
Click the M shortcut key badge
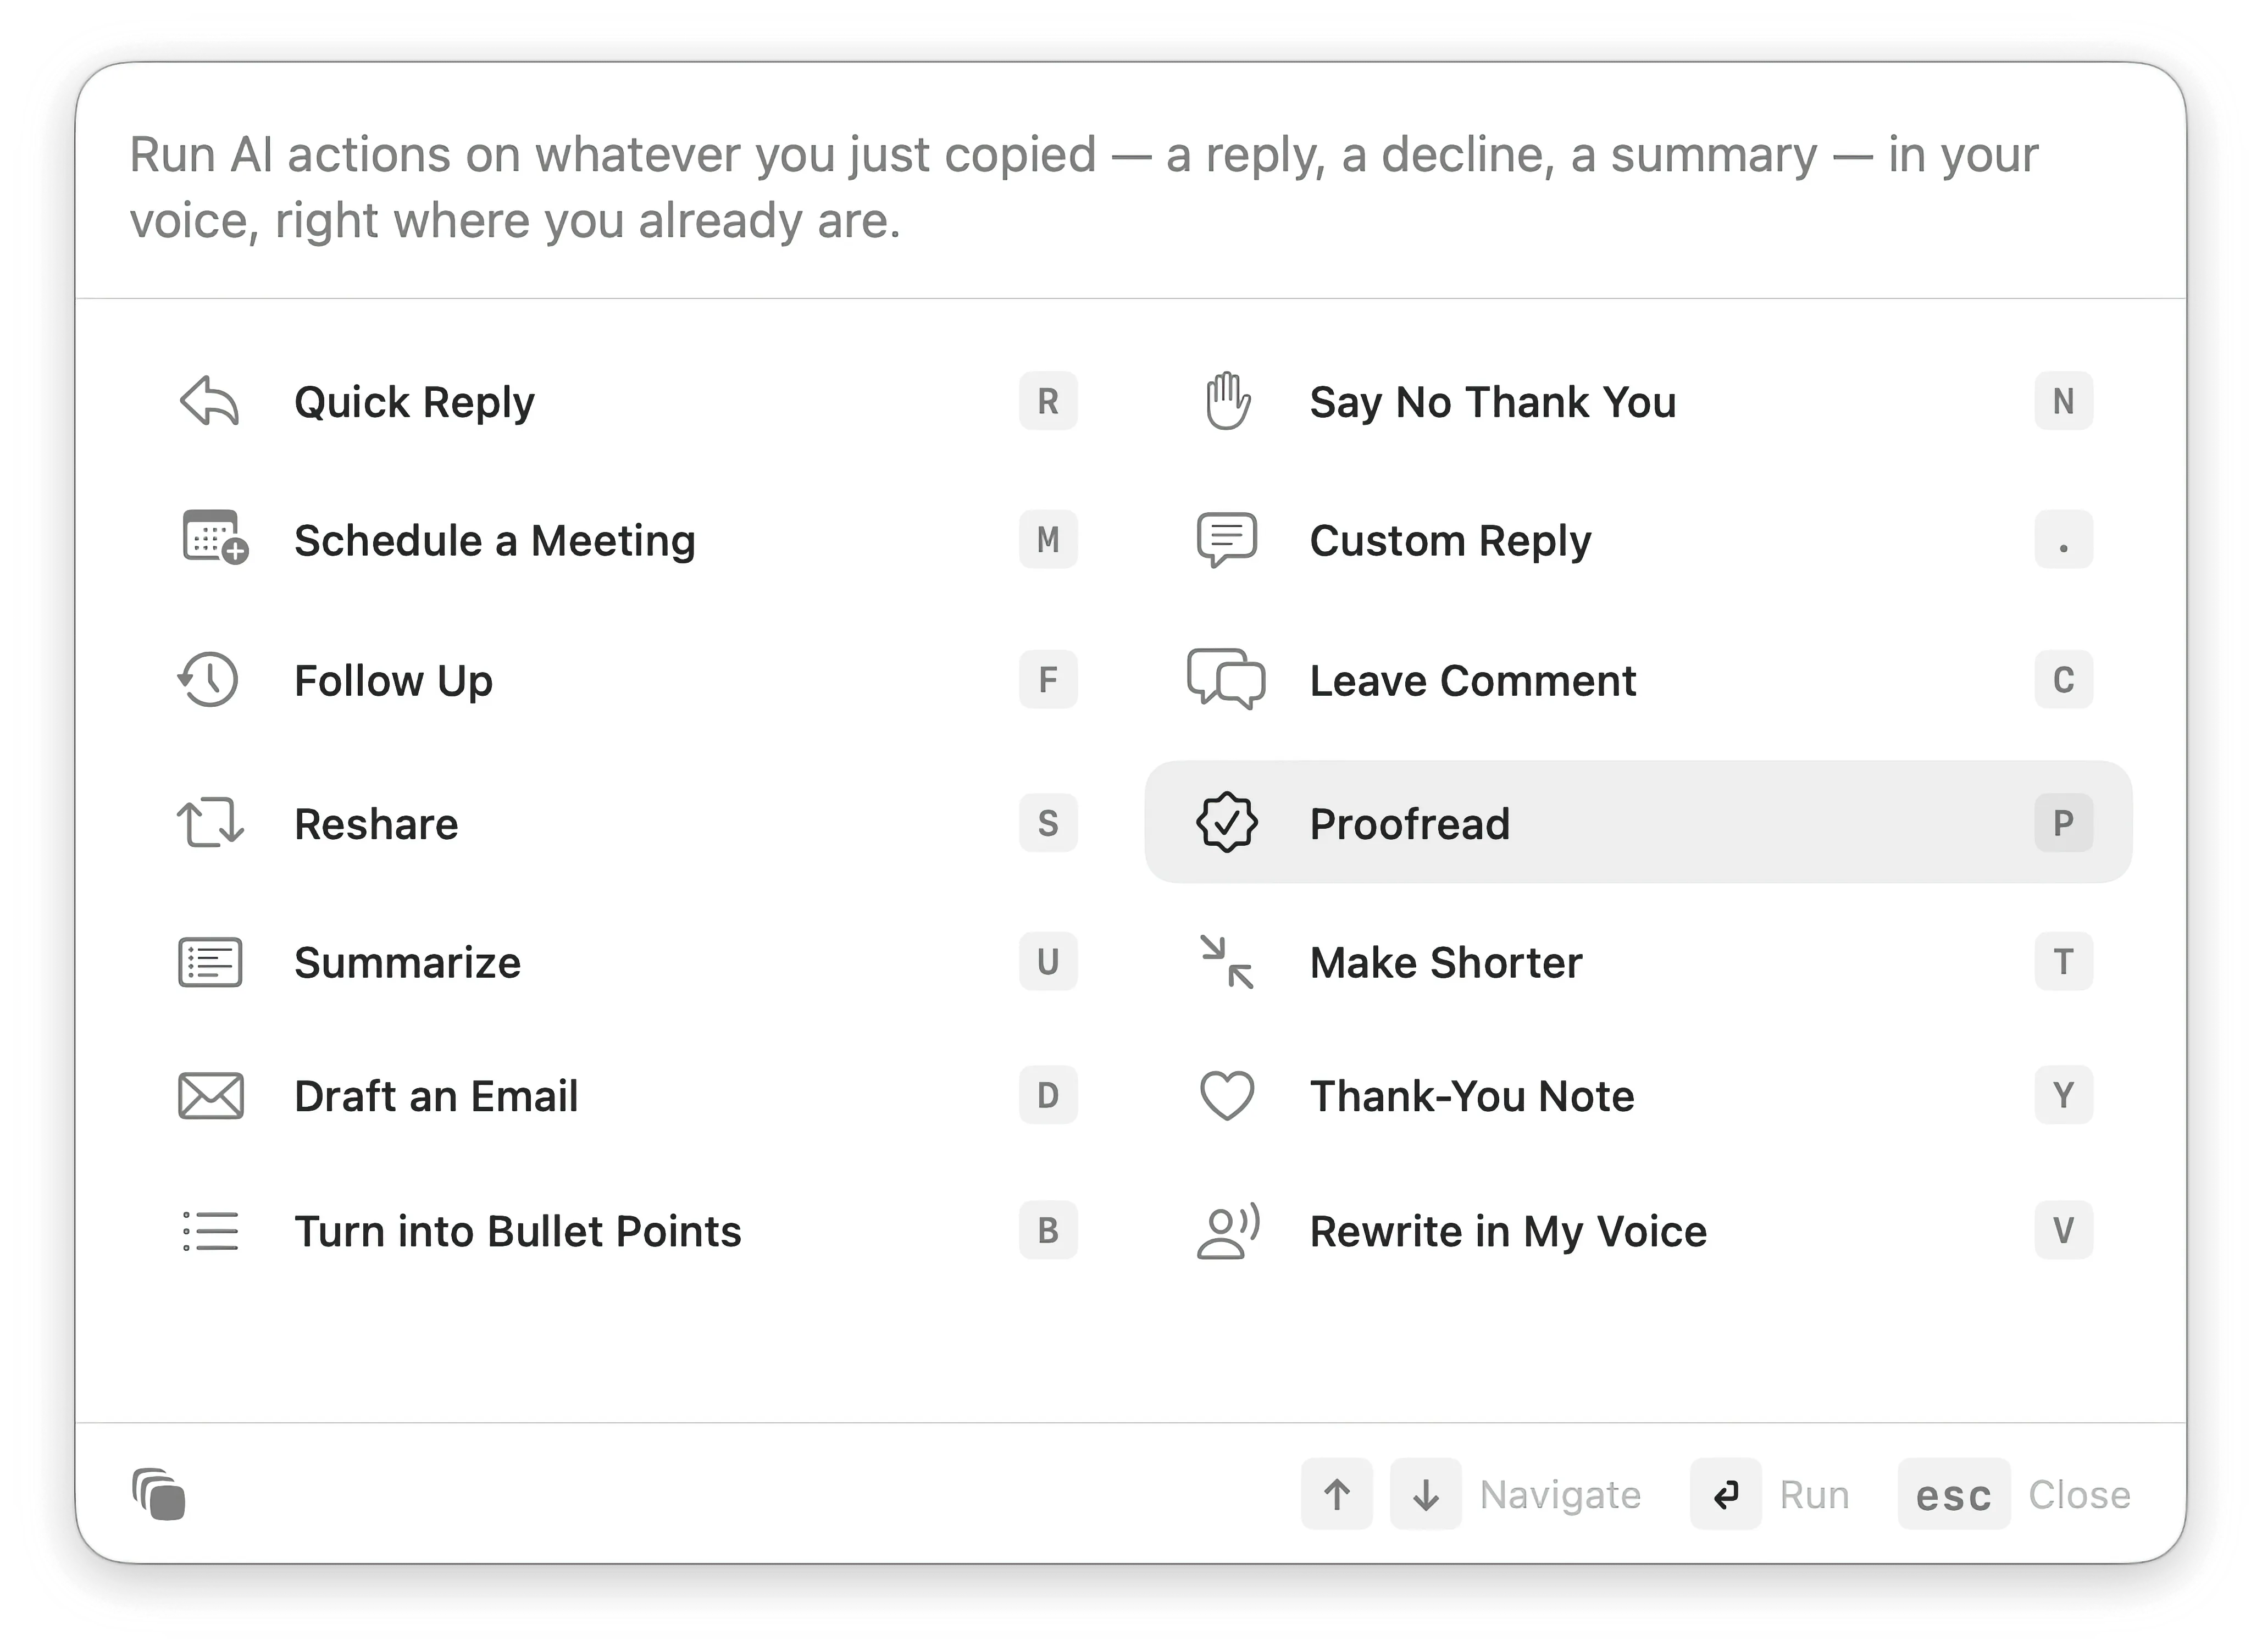tap(1048, 540)
